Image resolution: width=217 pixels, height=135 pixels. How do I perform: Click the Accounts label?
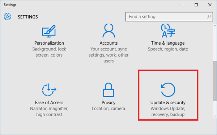click(109, 43)
